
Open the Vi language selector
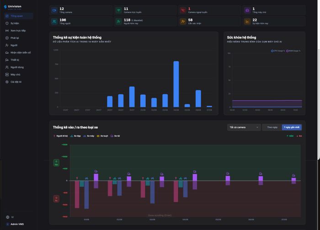(10, 217)
